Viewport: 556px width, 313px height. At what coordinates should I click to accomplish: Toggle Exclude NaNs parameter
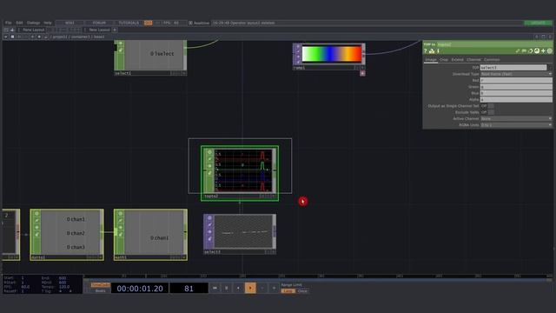[x=490, y=112]
